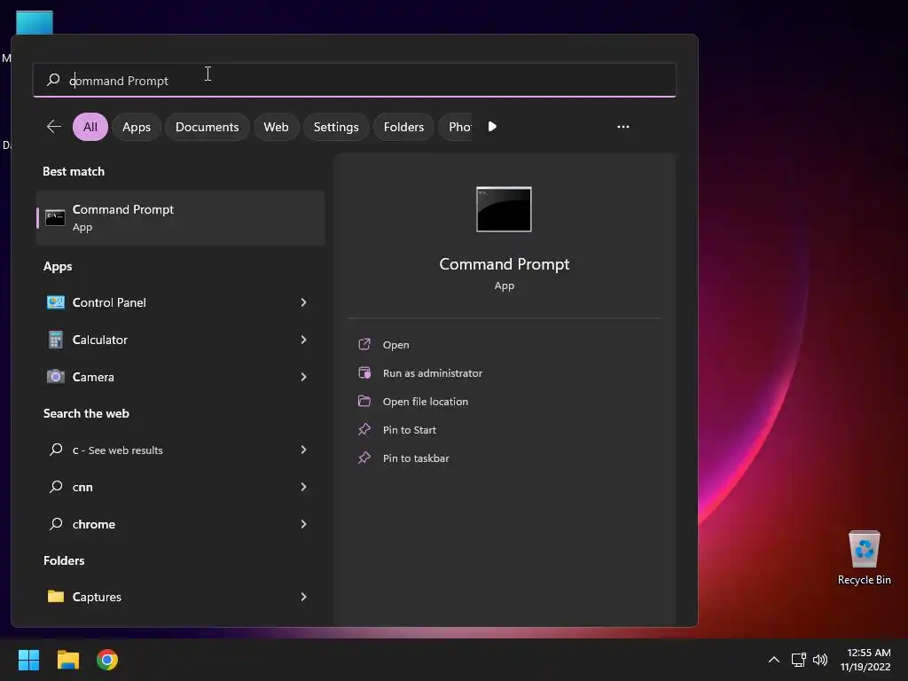
Task: Click inside the search text field
Action: (355, 79)
